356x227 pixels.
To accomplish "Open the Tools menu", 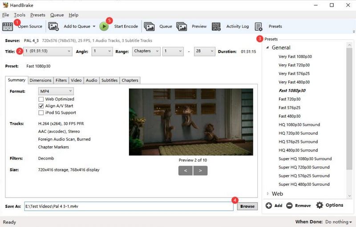I will click(x=20, y=15).
